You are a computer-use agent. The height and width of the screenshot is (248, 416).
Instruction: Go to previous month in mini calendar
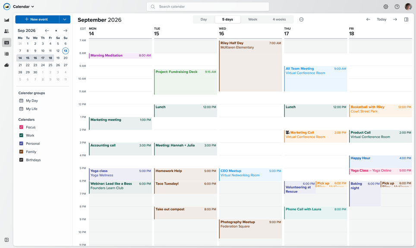tap(47, 31)
